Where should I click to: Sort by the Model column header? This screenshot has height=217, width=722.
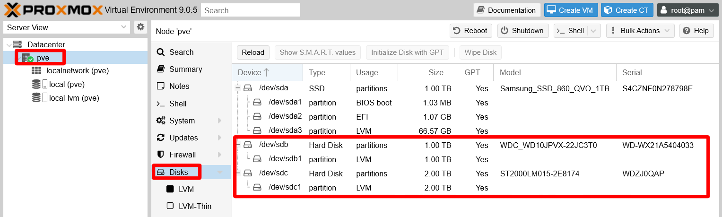click(x=555, y=72)
